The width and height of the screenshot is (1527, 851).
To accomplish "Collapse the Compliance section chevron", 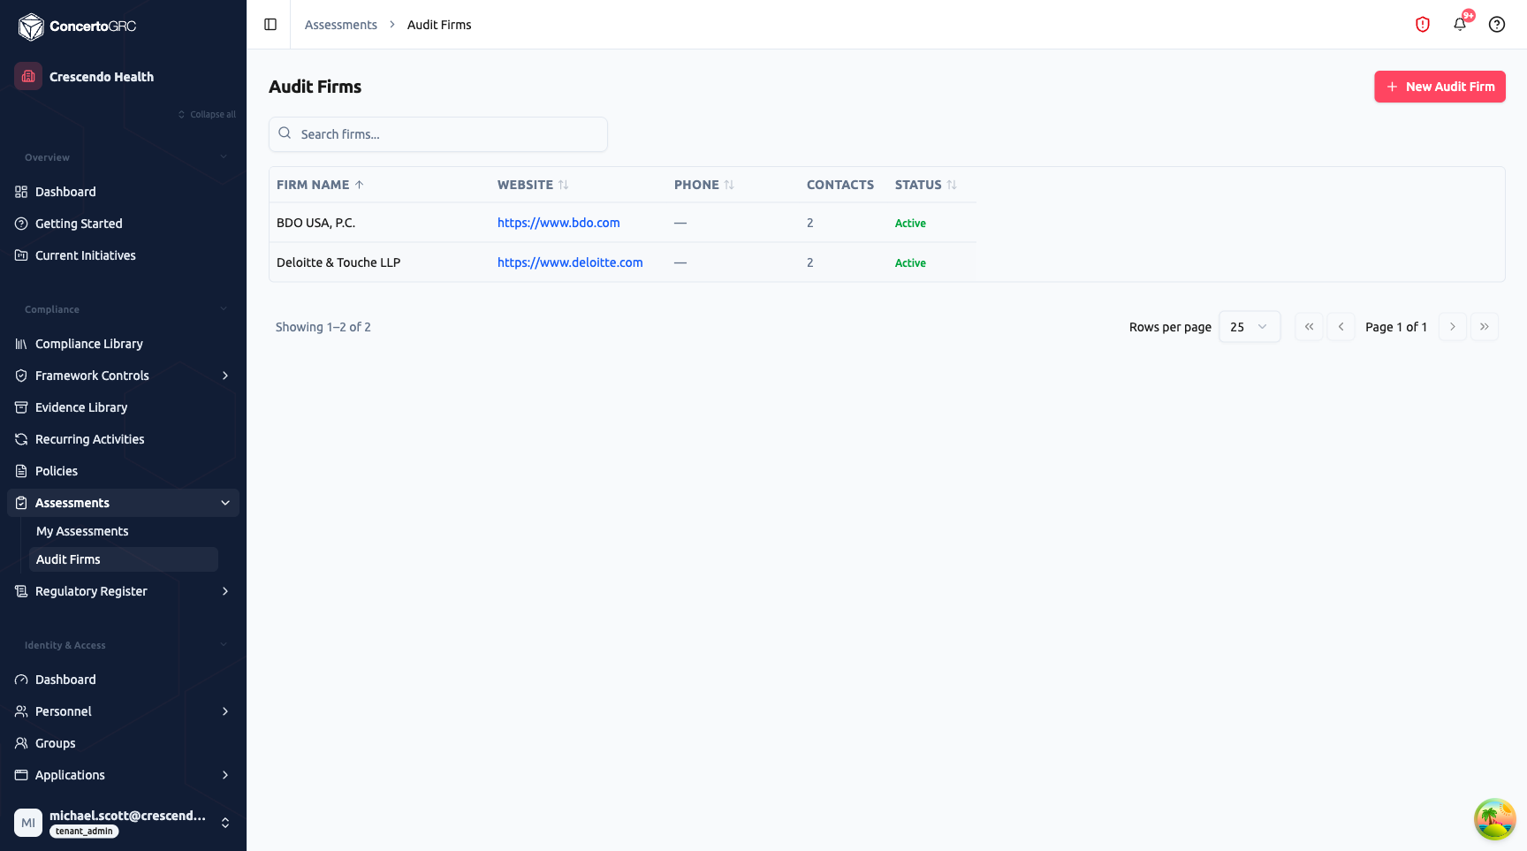I will 224,309.
